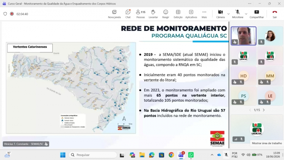Screen dimensions: 284x160
Task: Open the Mais options menu
Action: [x=204, y=14]
